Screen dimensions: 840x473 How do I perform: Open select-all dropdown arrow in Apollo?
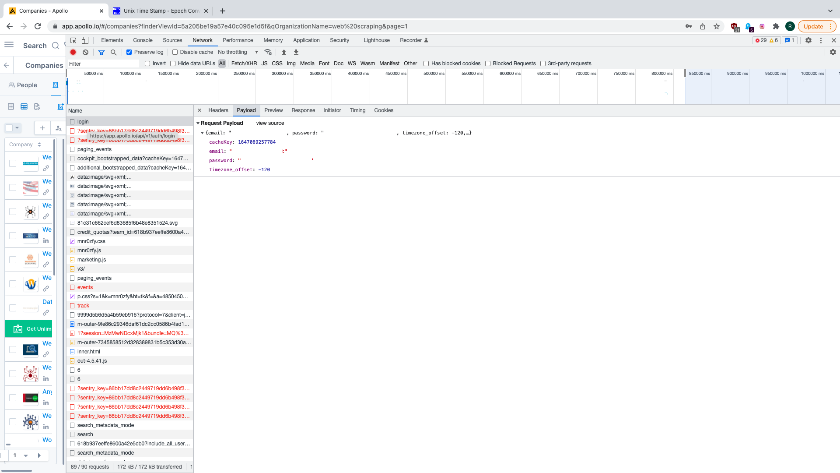[17, 128]
